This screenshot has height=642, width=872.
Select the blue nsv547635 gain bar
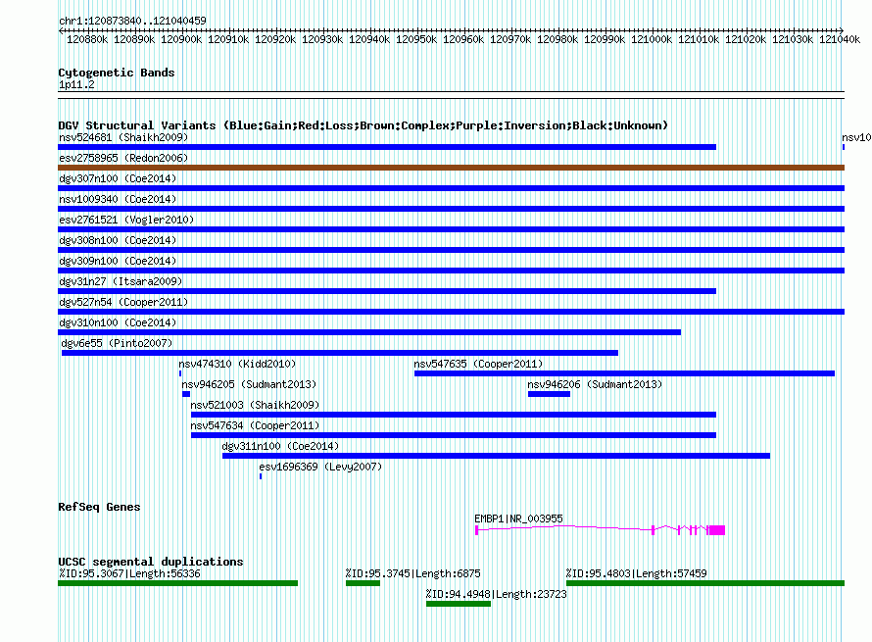pos(624,373)
